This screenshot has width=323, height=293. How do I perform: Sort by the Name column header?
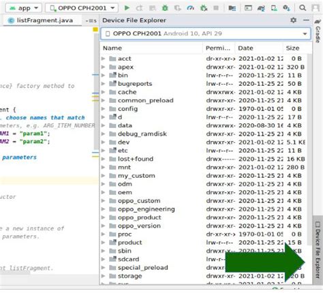click(151, 48)
